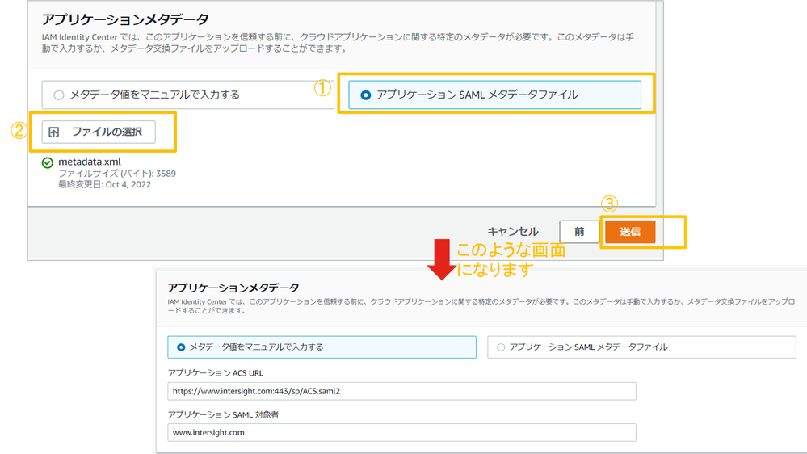Click the orange 送信 submit button

(x=630, y=232)
